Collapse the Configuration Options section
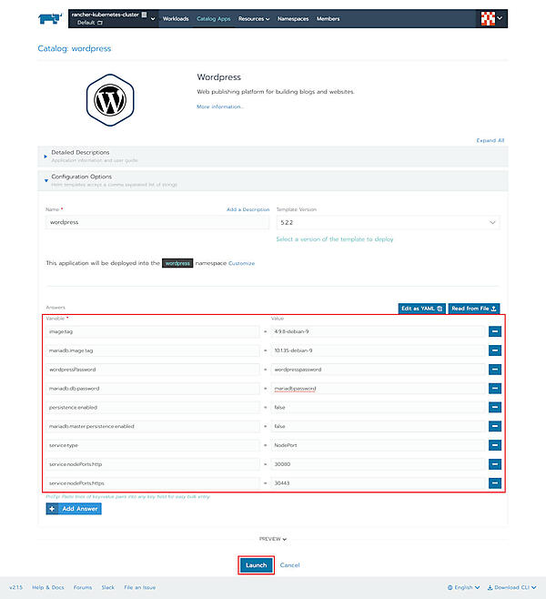 (273, 180)
